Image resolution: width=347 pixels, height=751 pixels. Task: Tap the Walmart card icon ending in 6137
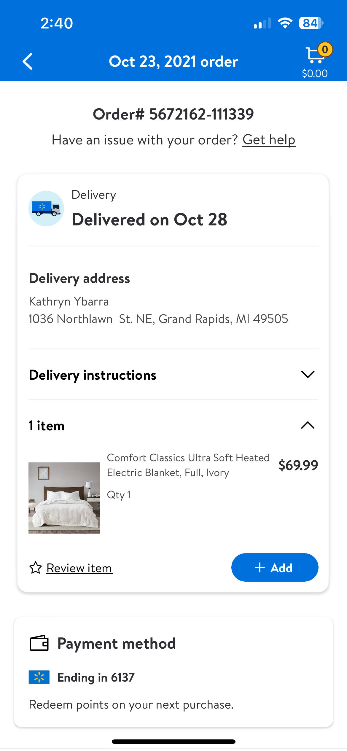tap(39, 677)
